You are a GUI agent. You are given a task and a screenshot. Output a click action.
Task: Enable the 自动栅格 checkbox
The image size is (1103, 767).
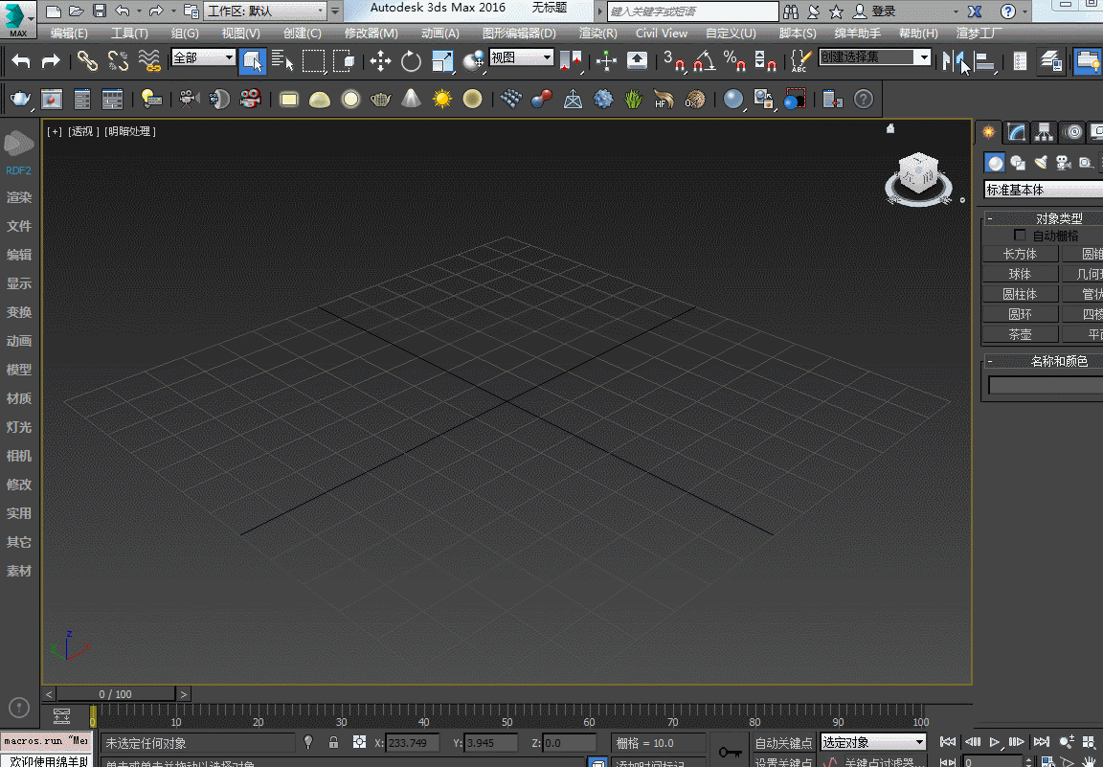pos(1020,236)
